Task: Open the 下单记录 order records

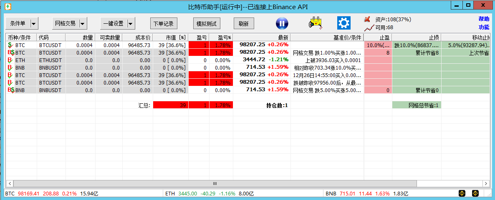Action: (163, 24)
